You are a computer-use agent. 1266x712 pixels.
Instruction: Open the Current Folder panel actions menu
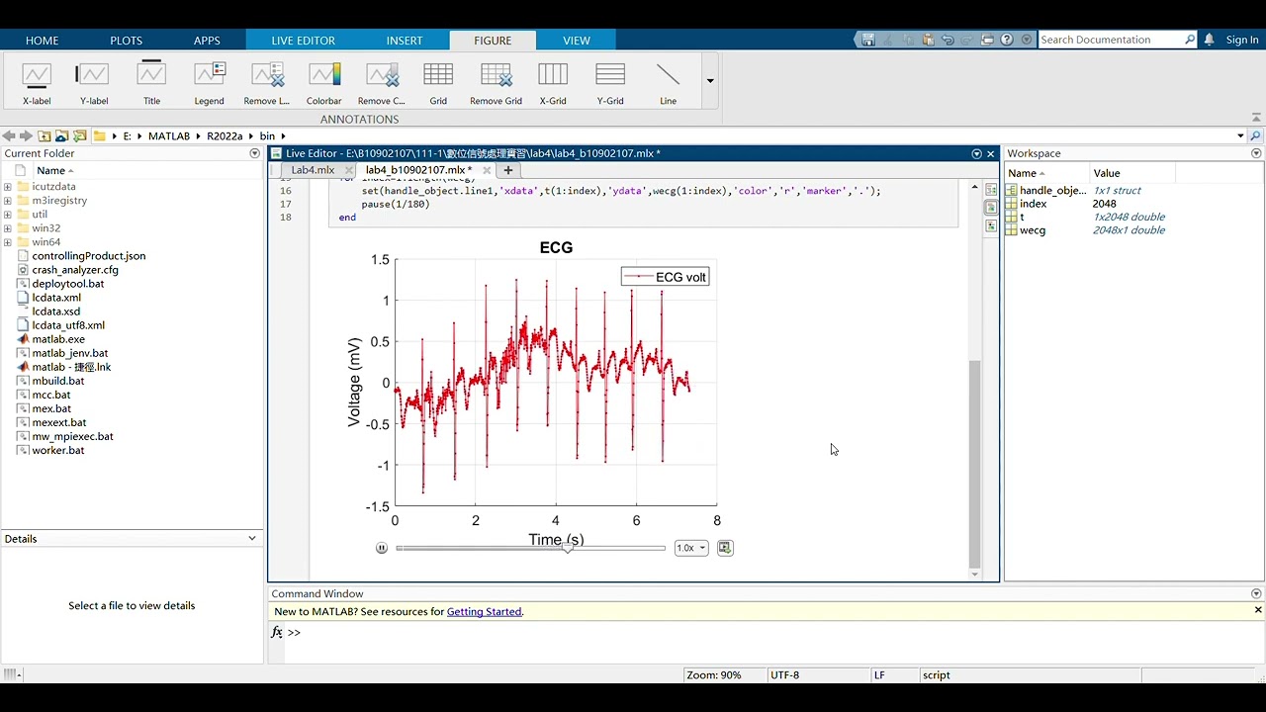click(255, 153)
